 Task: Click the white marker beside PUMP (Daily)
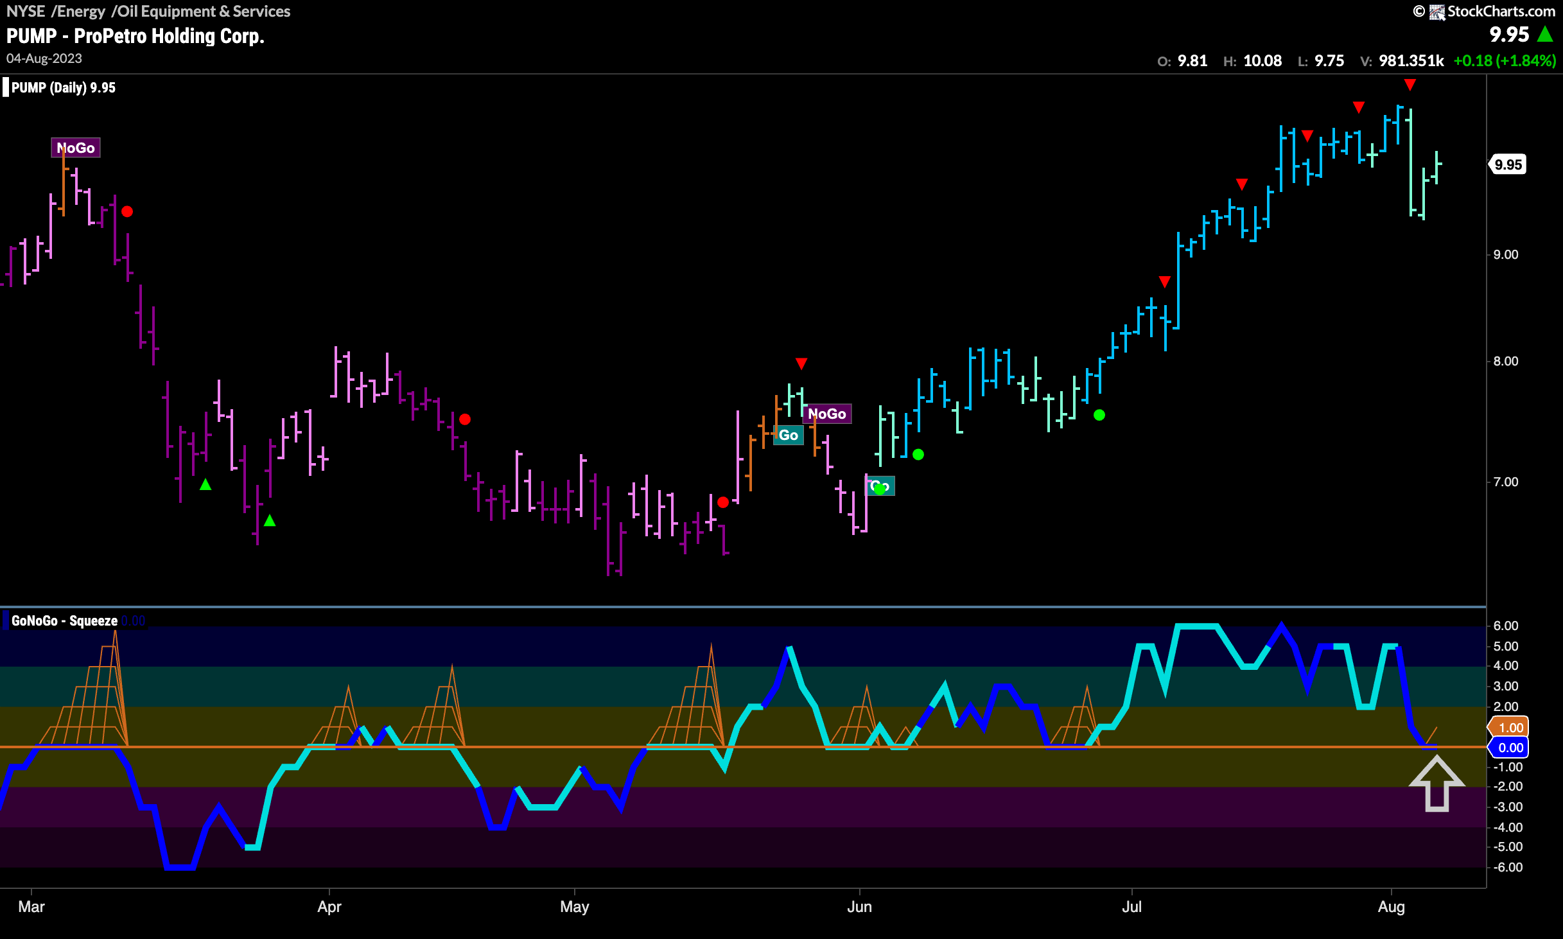click(6, 87)
